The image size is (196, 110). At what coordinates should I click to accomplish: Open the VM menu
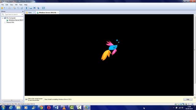(x=16, y=5)
